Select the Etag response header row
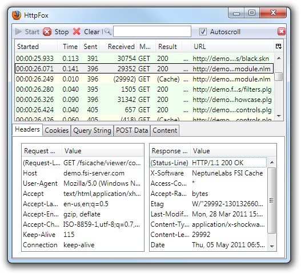This screenshot has height=274, width=301. click(208, 204)
